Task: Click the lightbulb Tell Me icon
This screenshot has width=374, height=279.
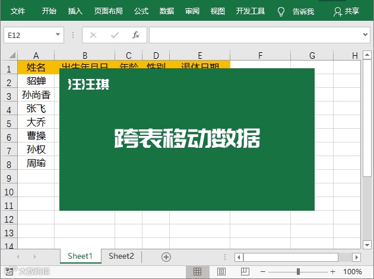Action: pos(281,11)
